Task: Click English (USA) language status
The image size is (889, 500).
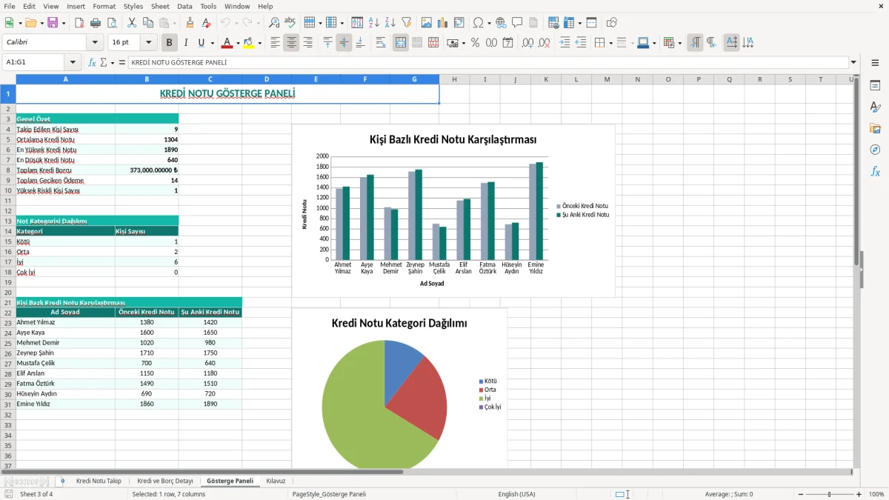Action: 516,494
